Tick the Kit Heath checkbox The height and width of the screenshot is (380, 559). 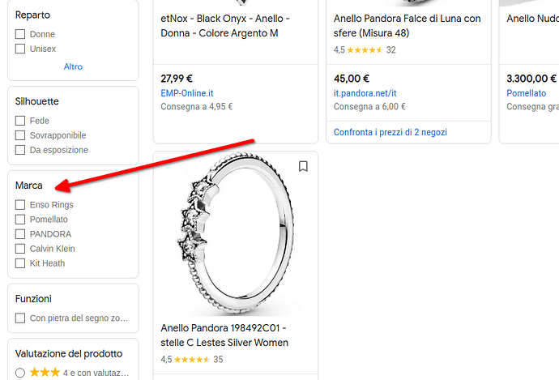(x=20, y=263)
